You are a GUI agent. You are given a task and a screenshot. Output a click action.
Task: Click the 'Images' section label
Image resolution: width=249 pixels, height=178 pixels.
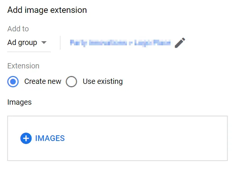[19, 102]
